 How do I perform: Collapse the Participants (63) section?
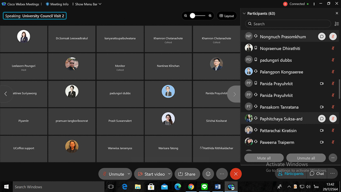[244, 13]
